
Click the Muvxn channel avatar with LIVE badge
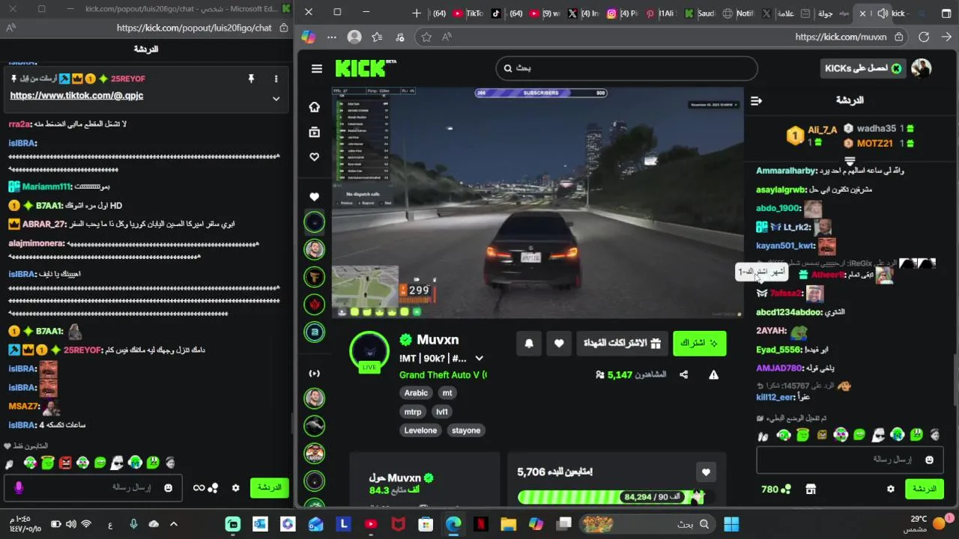click(369, 350)
